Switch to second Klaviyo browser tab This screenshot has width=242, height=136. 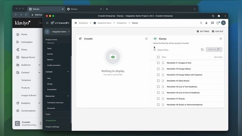pos(84,9)
